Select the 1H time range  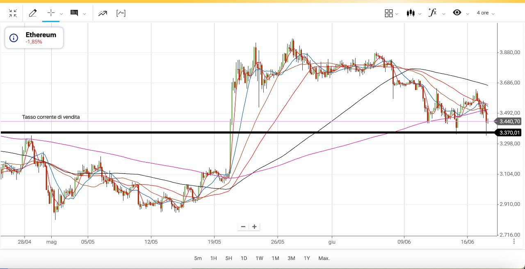click(x=214, y=258)
